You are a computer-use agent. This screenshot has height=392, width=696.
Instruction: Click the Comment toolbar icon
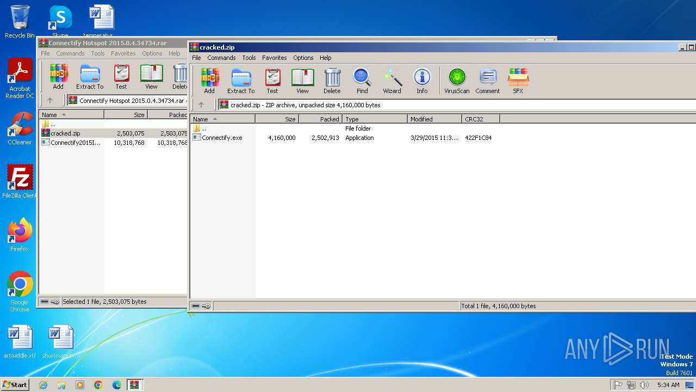[488, 81]
